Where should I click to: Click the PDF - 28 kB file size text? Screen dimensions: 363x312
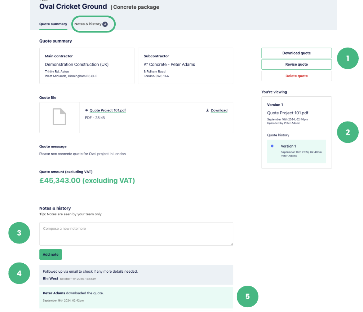(95, 118)
